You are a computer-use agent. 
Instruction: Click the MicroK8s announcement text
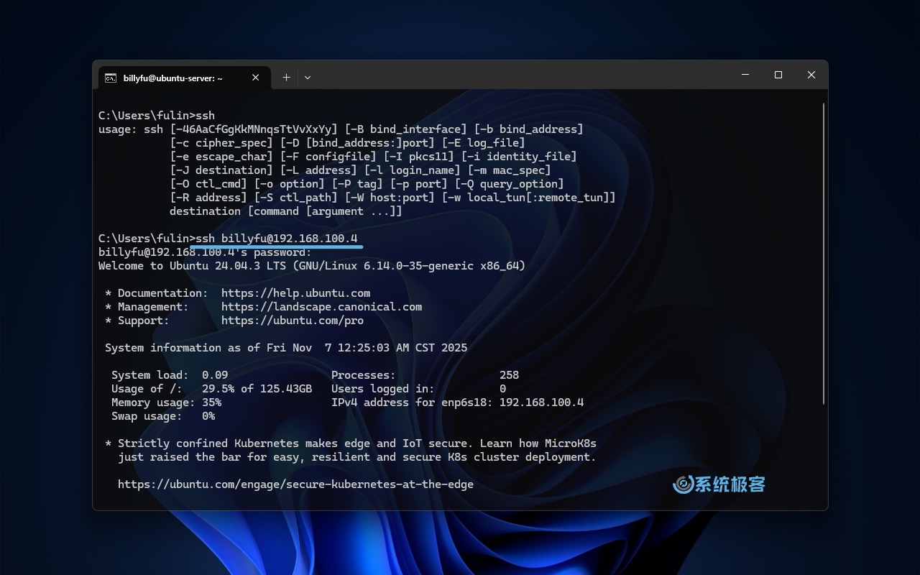(350, 450)
